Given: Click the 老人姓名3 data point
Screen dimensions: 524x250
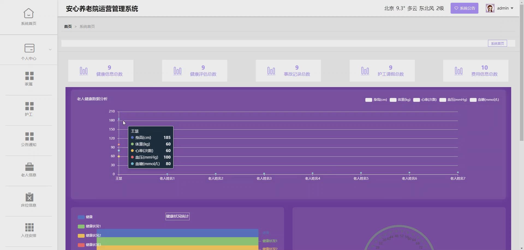Looking at the screenshot, I should point(264,174).
